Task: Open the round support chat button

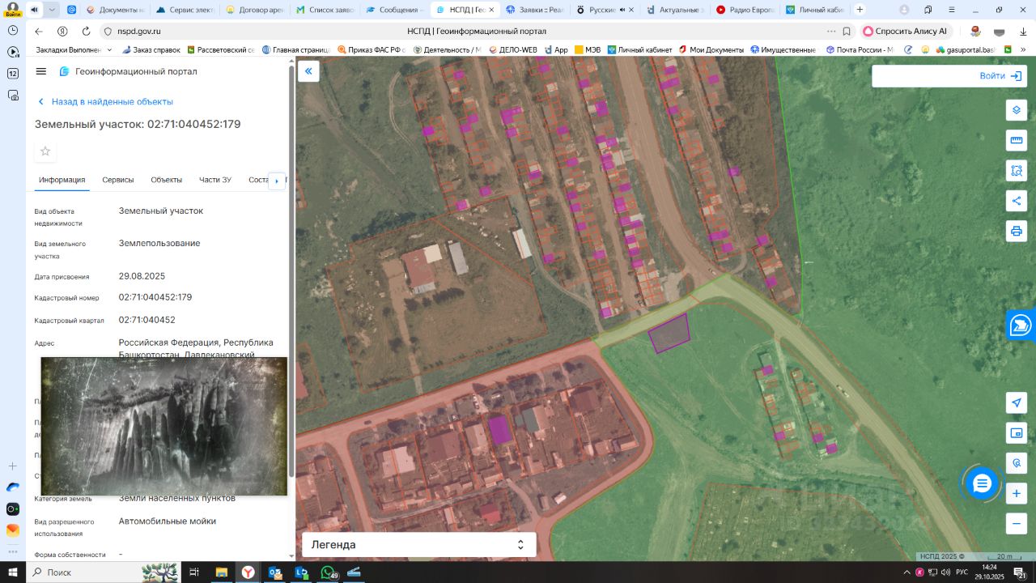Action: click(982, 483)
